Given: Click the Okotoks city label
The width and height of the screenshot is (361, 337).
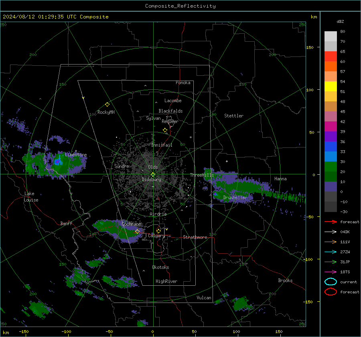Looking at the screenshot, I should click(x=160, y=267).
